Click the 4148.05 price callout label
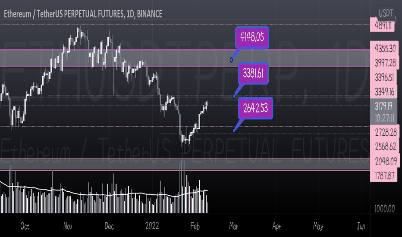Screen dimensions: 402x237 click(x=252, y=37)
